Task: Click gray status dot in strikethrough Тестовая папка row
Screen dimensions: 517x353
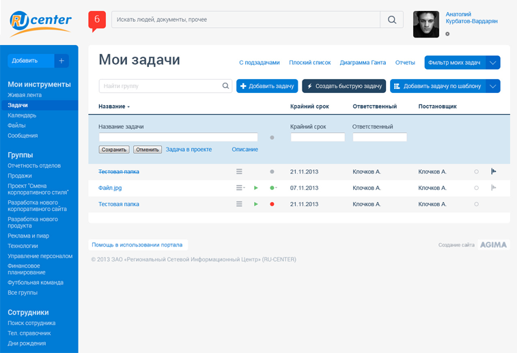Action: point(272,172)
